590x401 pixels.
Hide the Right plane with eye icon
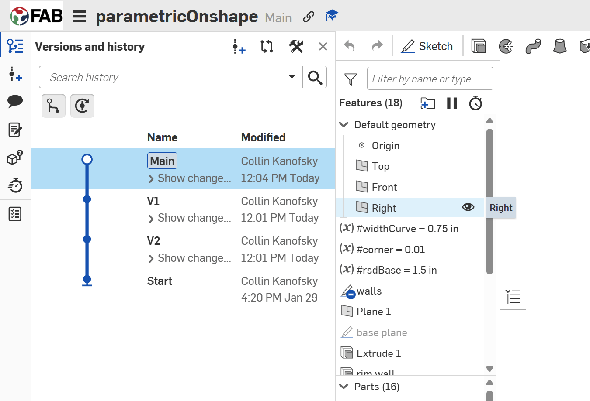tap(468, 207)
